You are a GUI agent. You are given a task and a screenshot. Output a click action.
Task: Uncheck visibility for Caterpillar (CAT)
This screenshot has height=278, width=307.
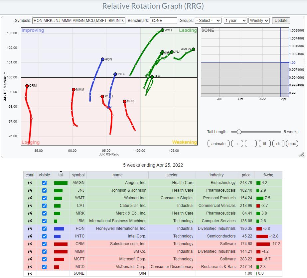pyautogui.click(x=44, y=206)
